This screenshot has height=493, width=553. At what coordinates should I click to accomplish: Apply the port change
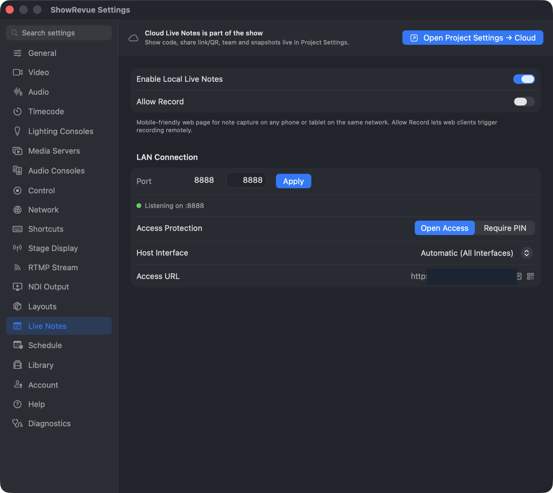[x=293, y=181]
